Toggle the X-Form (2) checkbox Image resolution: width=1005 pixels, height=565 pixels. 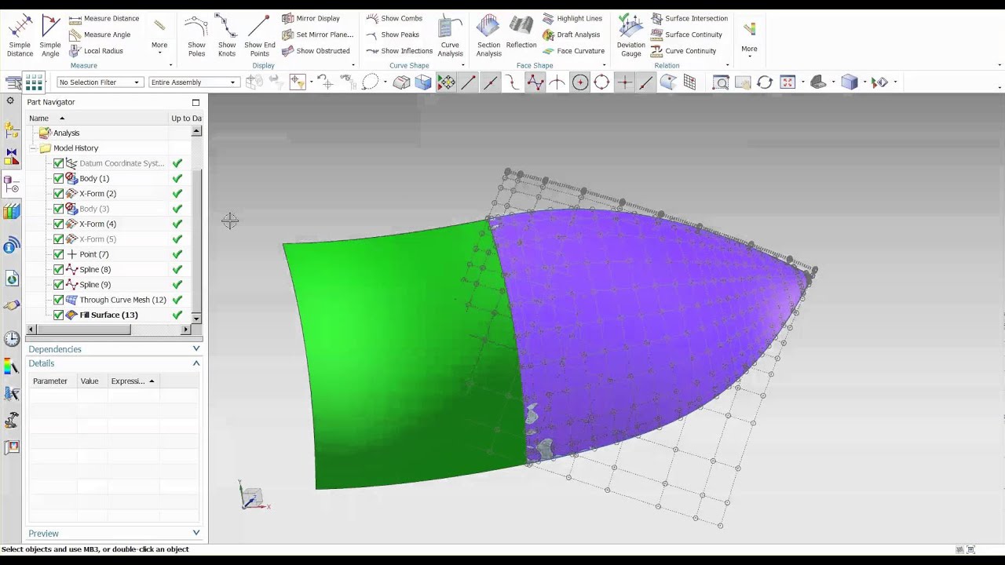[58, 194]
